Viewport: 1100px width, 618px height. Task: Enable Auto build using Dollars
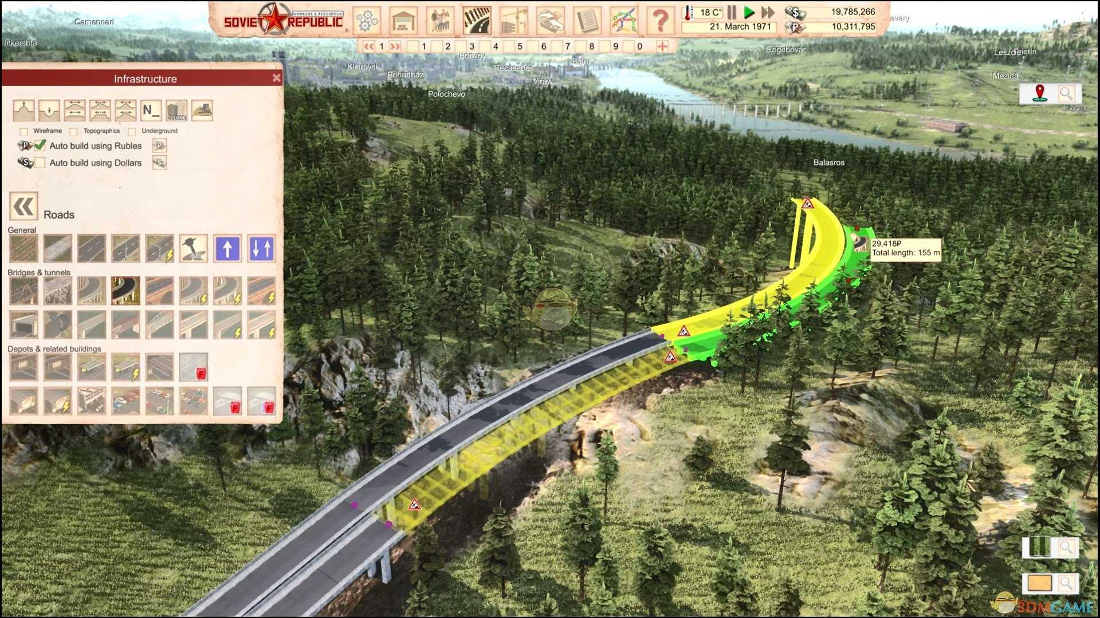click(x=40, y=163)
